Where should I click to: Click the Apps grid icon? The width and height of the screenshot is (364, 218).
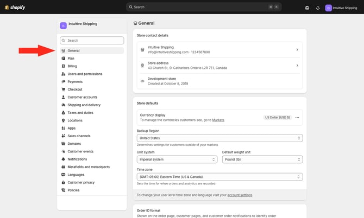click(x=64, y=129)
